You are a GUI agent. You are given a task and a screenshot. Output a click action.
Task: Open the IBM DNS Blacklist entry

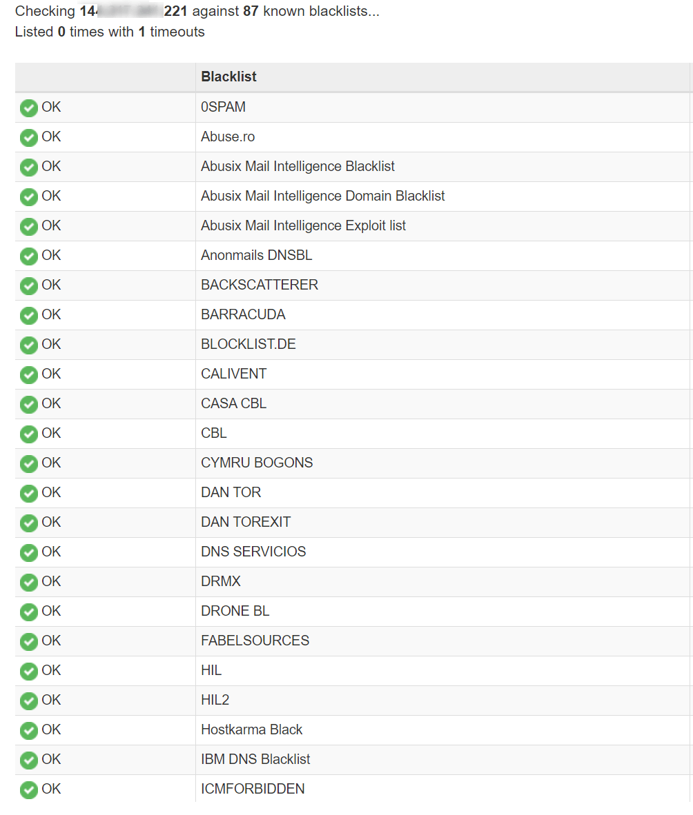pos(255,759)
